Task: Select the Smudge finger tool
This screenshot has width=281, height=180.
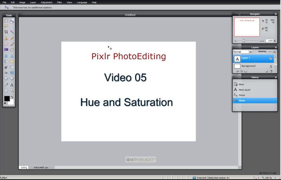Action: [6, 62]
